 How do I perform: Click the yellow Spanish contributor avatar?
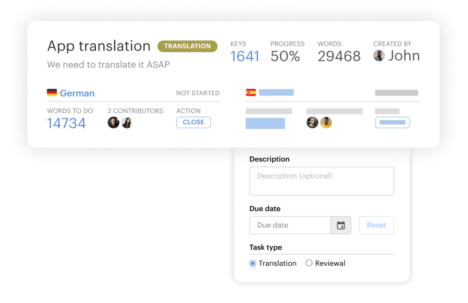coord(326,122)
